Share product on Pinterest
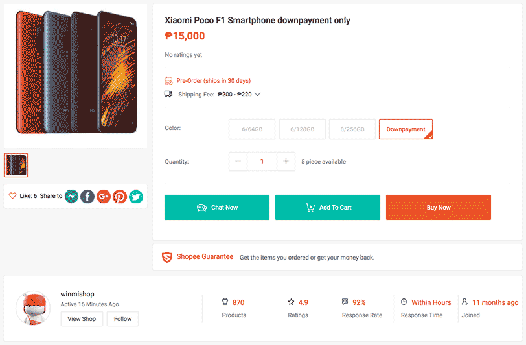 point(120,197)
